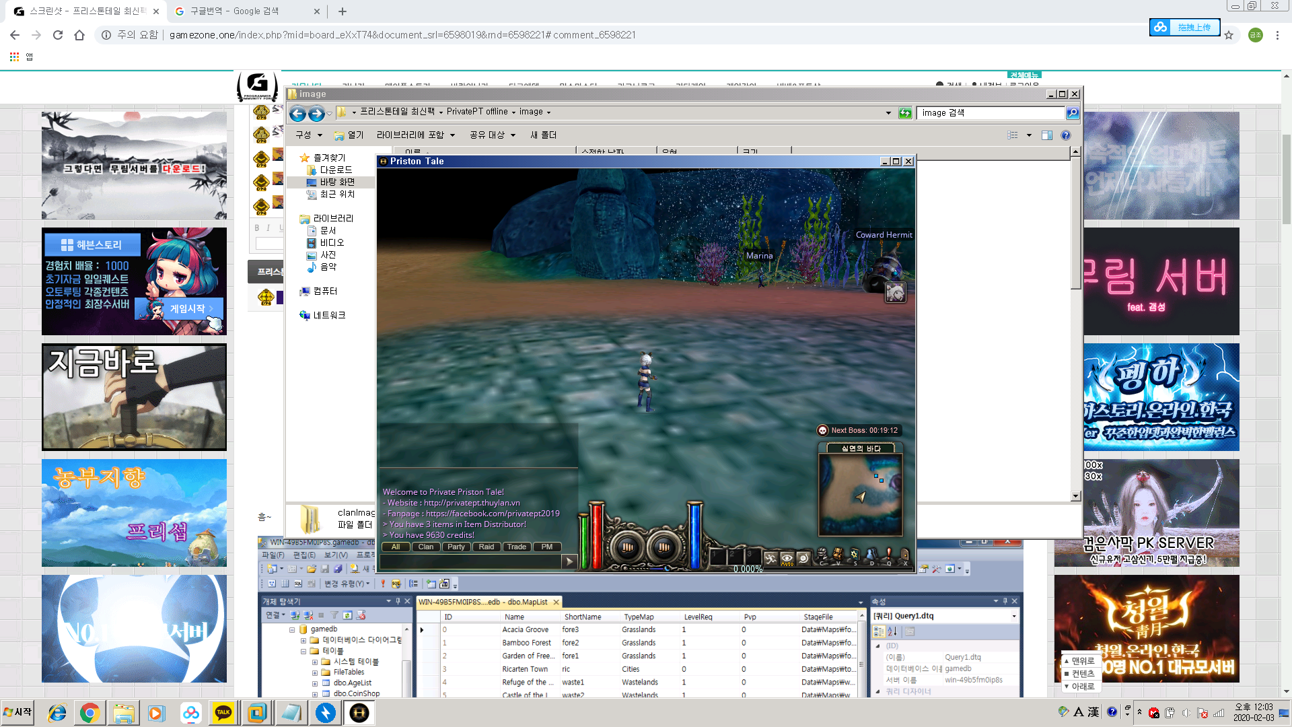Toggle the Auto camera eye icon
The image size is (1292, 727).
tap(787, 558)
